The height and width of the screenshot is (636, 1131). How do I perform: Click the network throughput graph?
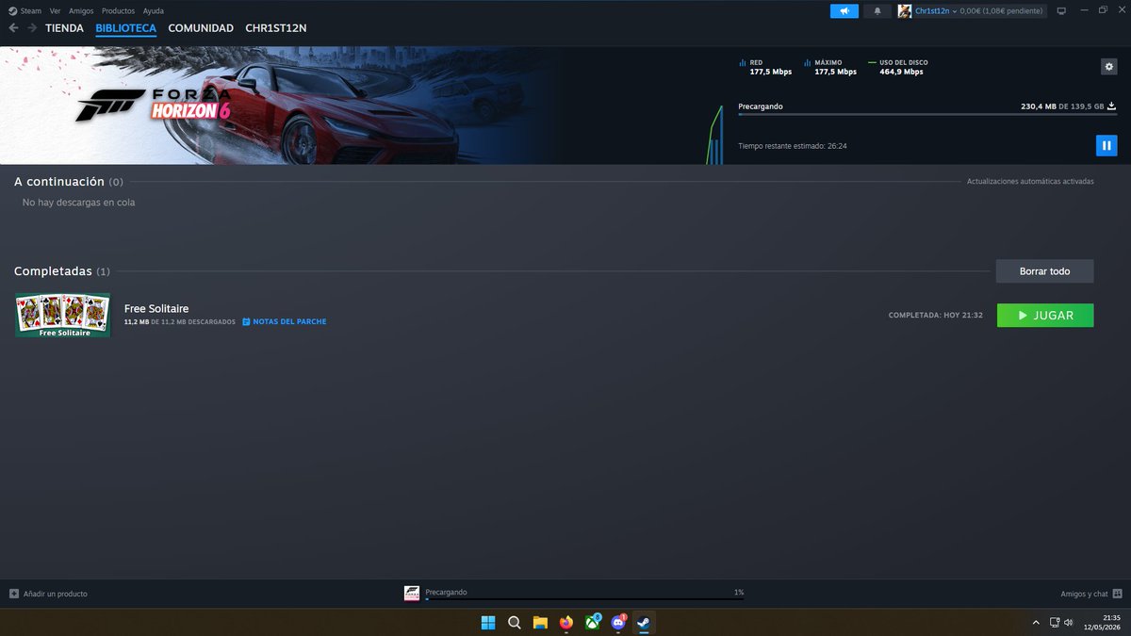pyautogui.click(x=715, y=135)
